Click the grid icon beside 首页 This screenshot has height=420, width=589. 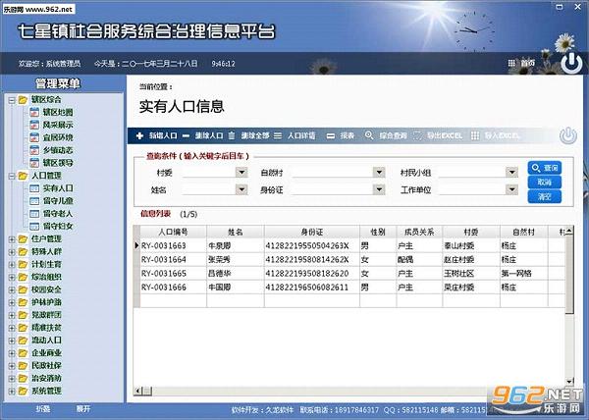click(x=511, y=63)
